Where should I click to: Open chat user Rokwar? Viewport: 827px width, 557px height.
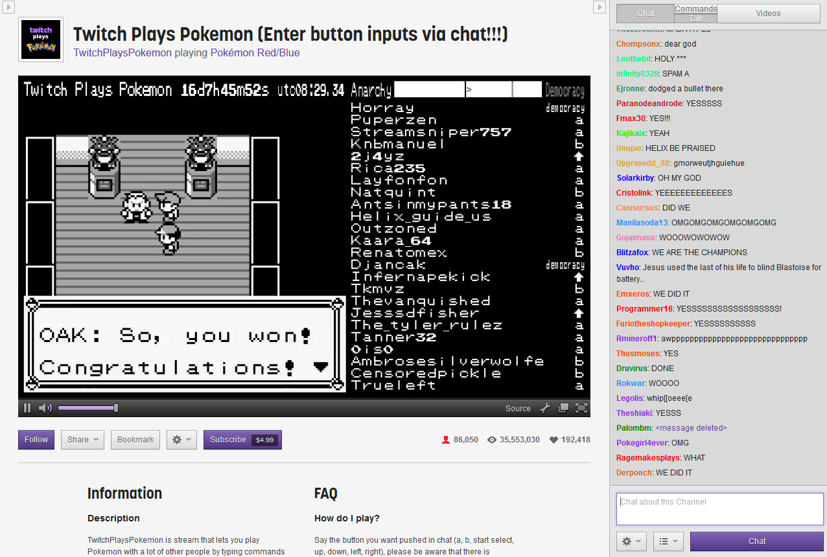click(631, 383)
